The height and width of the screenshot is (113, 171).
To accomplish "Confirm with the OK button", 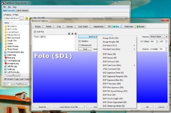I will [147, 107].
